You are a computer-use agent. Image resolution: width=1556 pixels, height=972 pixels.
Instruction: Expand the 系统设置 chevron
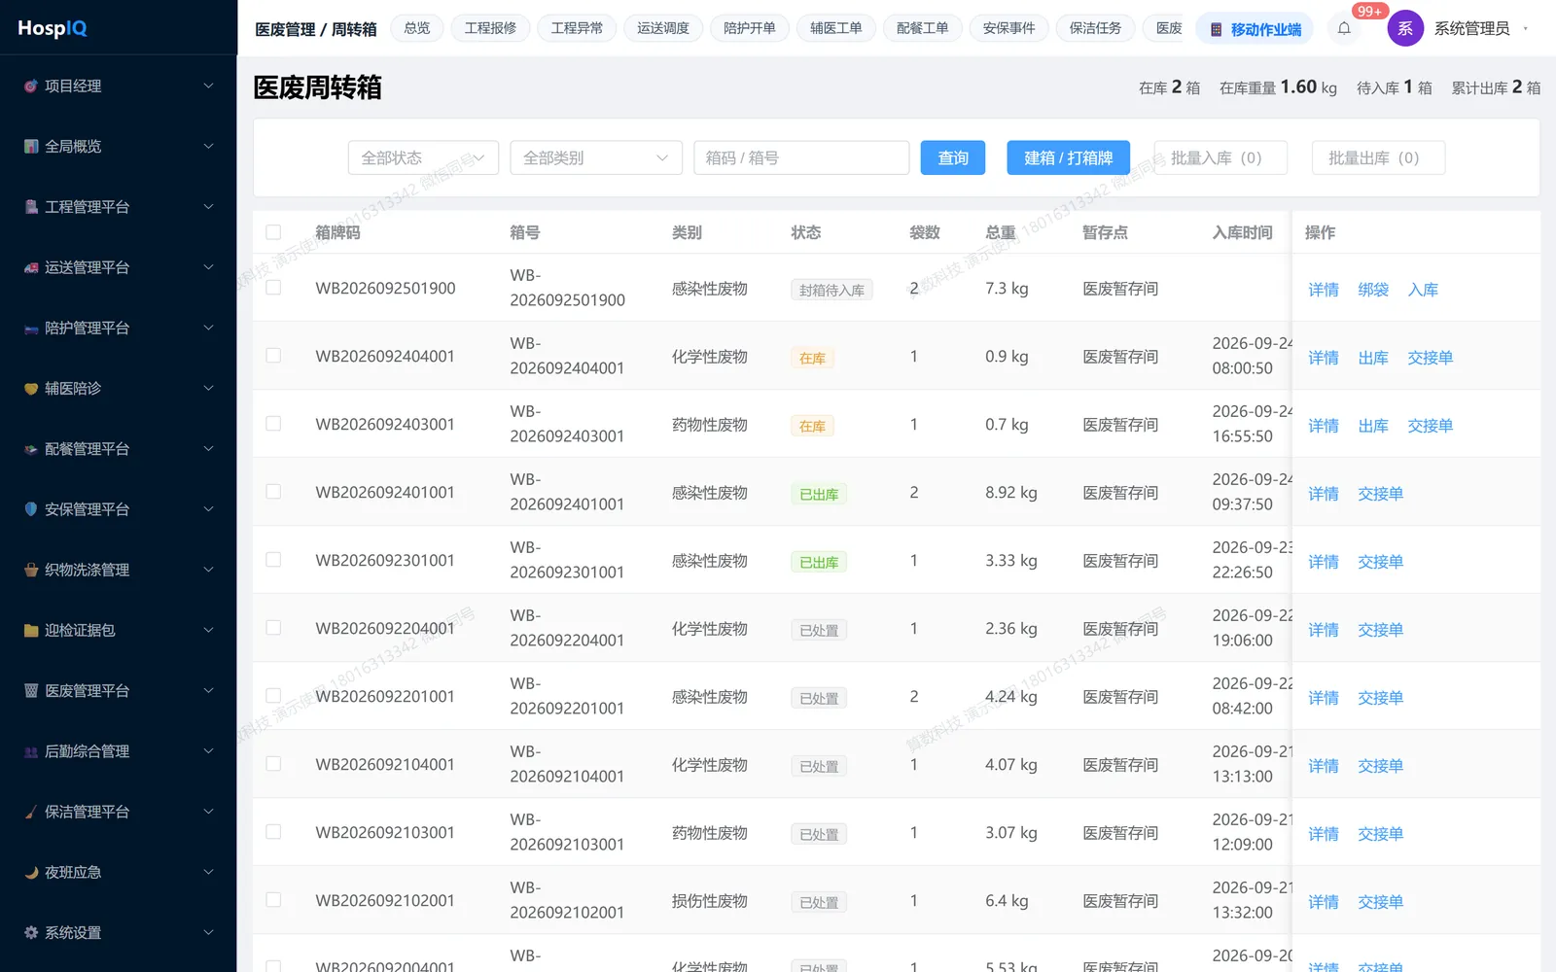pyautogui.click(x=208, y=932)
